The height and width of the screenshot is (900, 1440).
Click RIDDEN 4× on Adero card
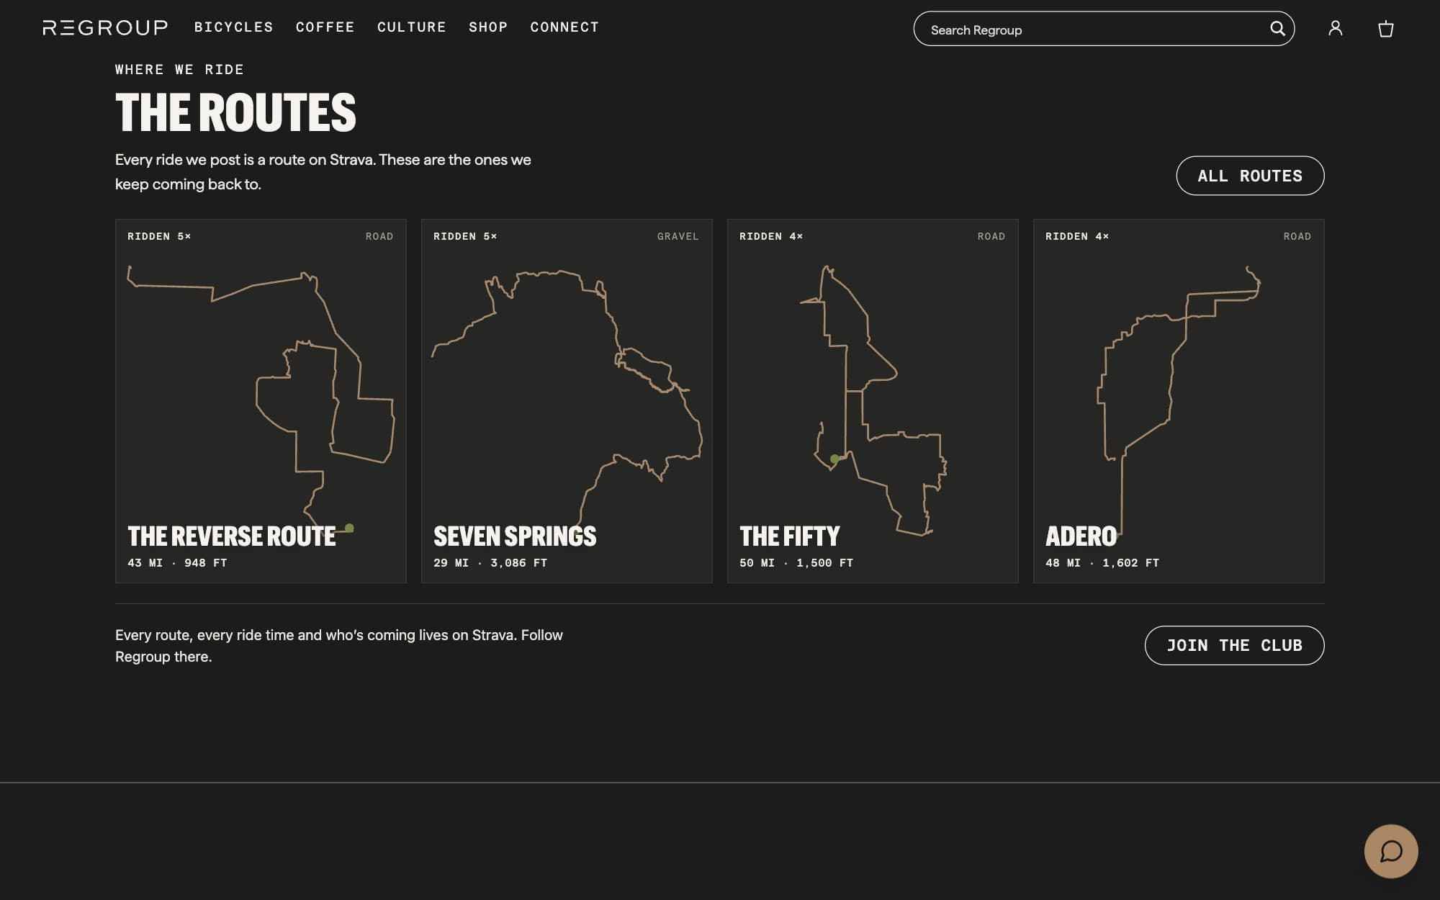pos(1077,236)
